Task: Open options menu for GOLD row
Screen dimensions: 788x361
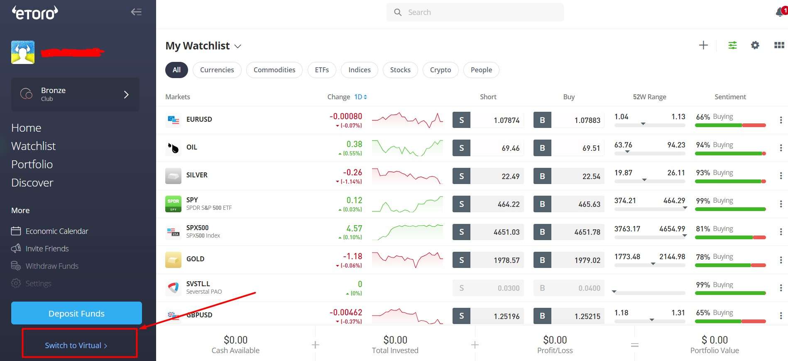Action: click(781, 260)
